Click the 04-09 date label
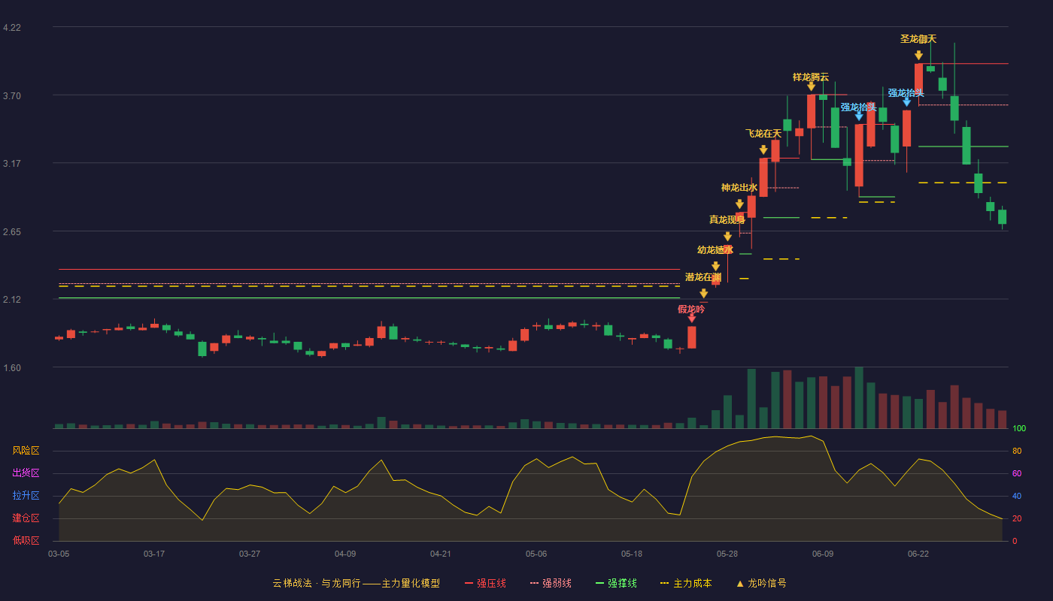Image resolution: width=1053 pixels, height=601 pixels. (345, 554)
